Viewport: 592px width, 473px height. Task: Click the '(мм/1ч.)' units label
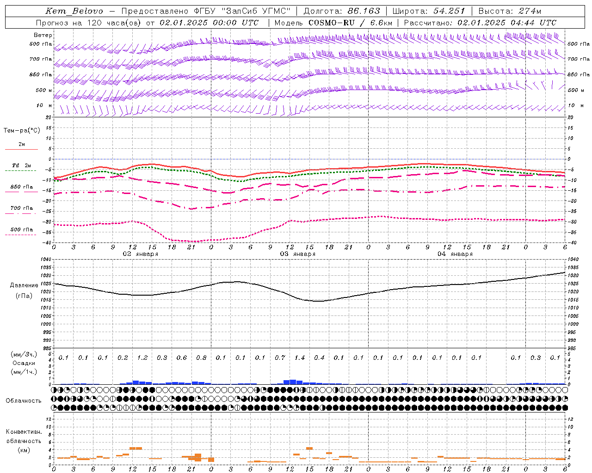tap(24, 372)
